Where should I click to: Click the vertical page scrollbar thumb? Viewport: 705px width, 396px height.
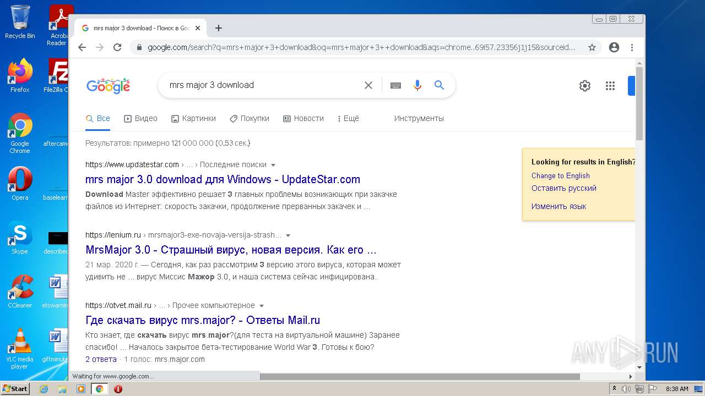[639, 103]
